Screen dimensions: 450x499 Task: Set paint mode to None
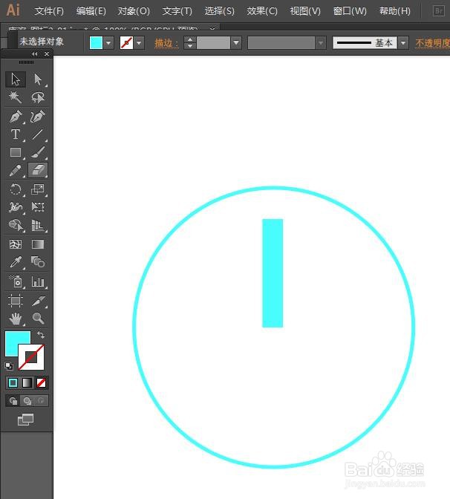[41, 383]
